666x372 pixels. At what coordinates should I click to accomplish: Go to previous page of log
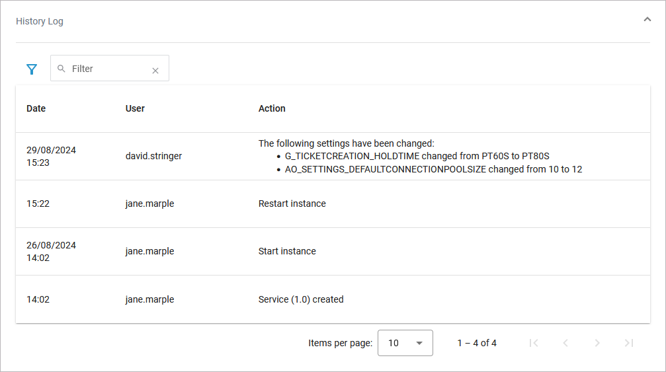pos(565,343)
